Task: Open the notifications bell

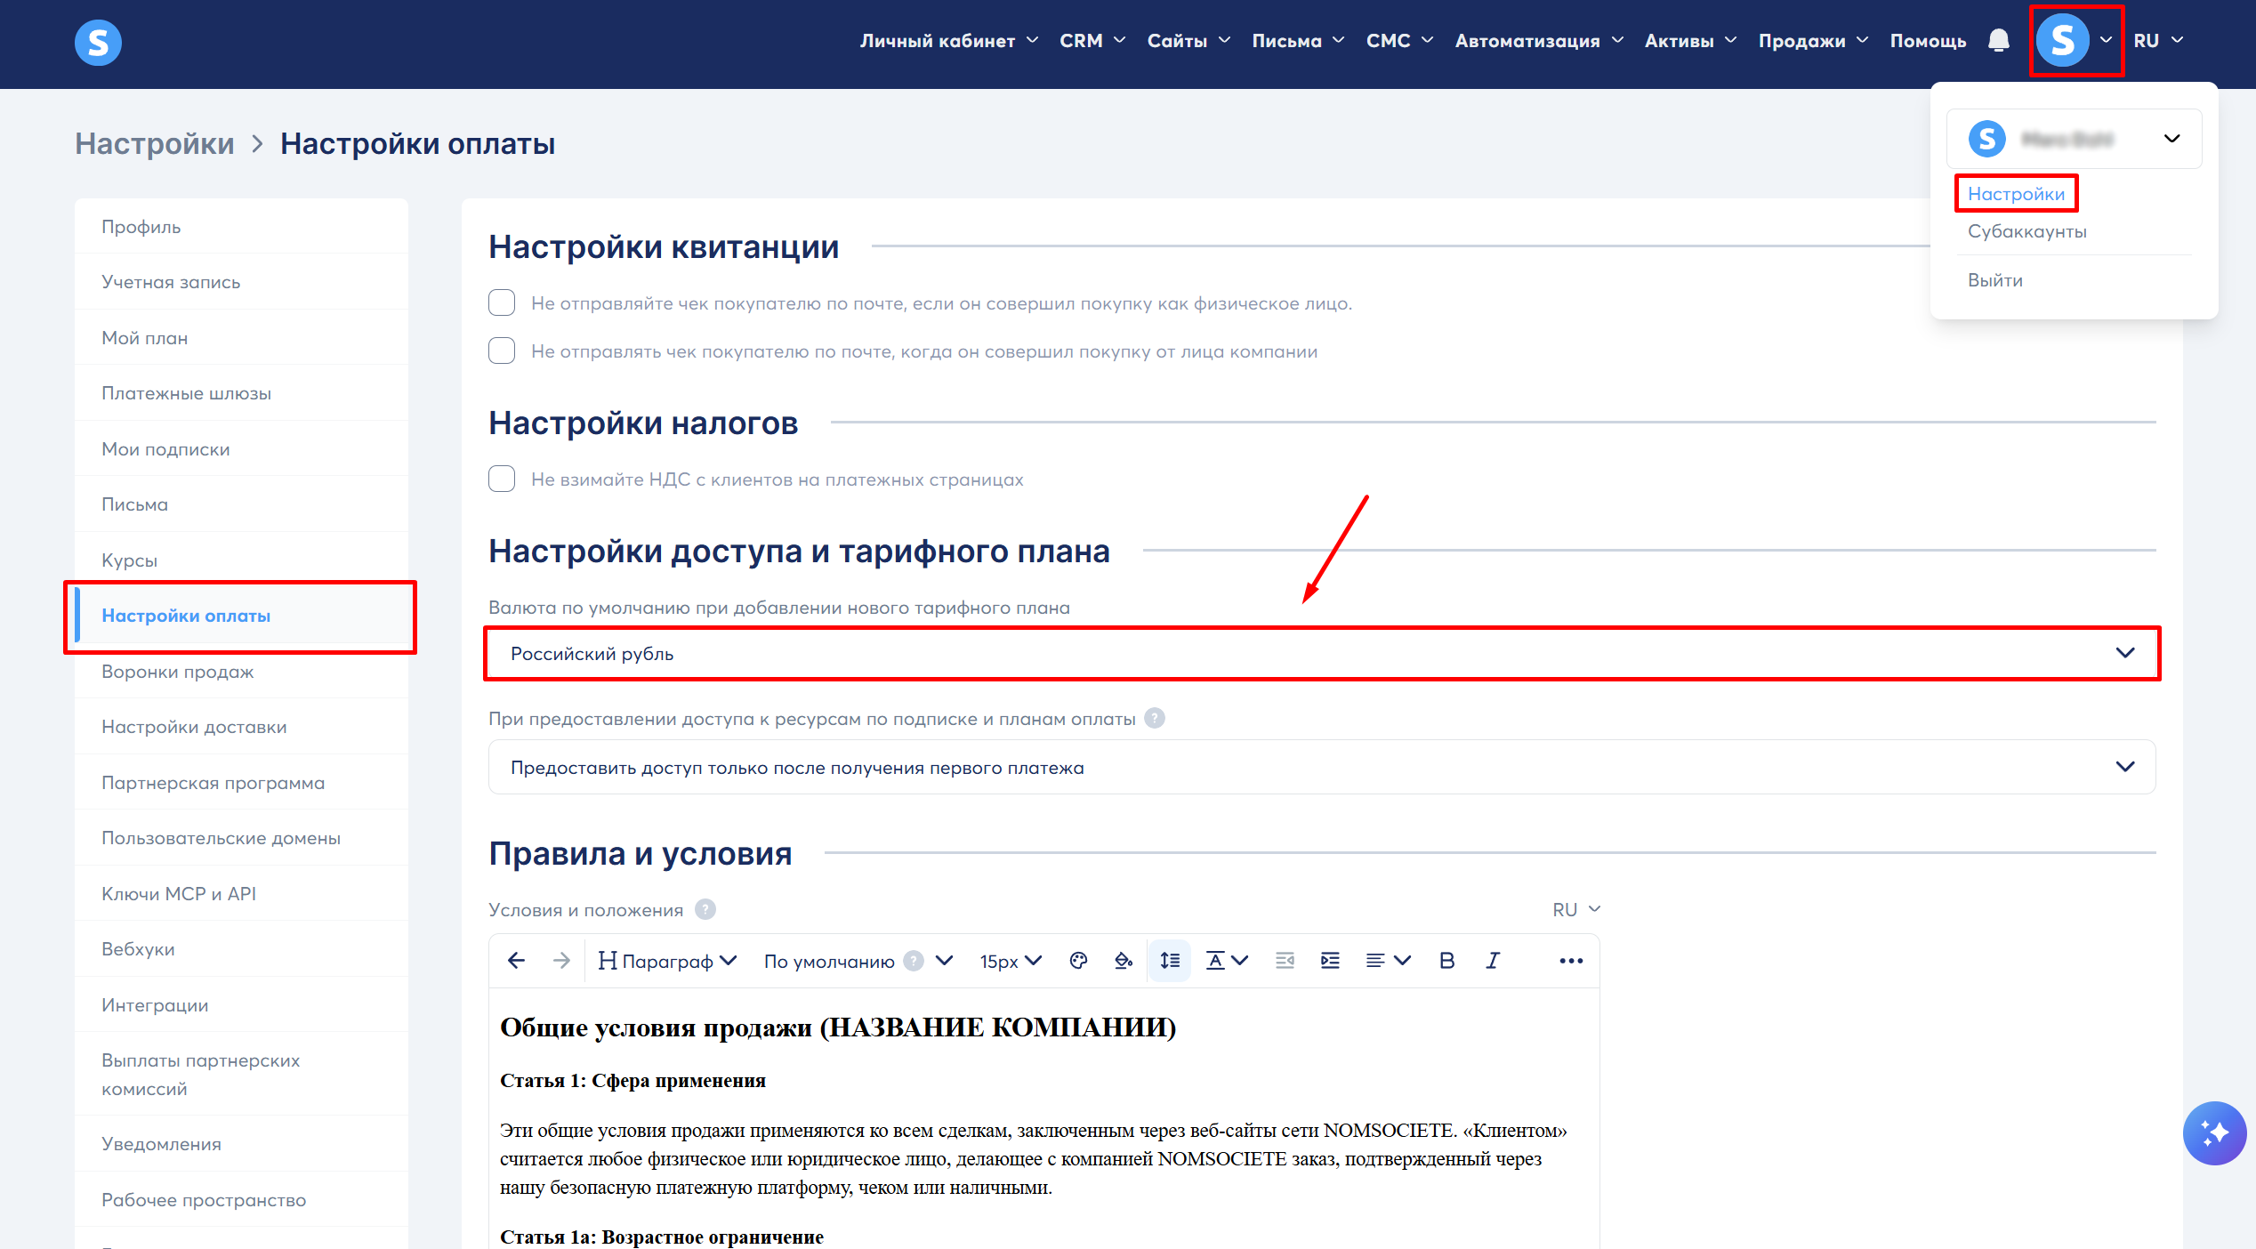Action: 1998,41
